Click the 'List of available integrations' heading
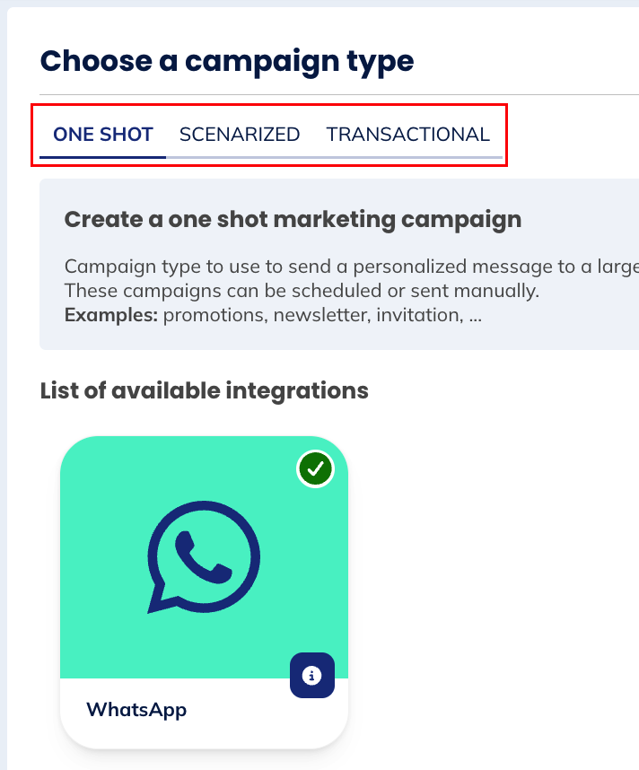The image size is (639, 770). [205, 391]
